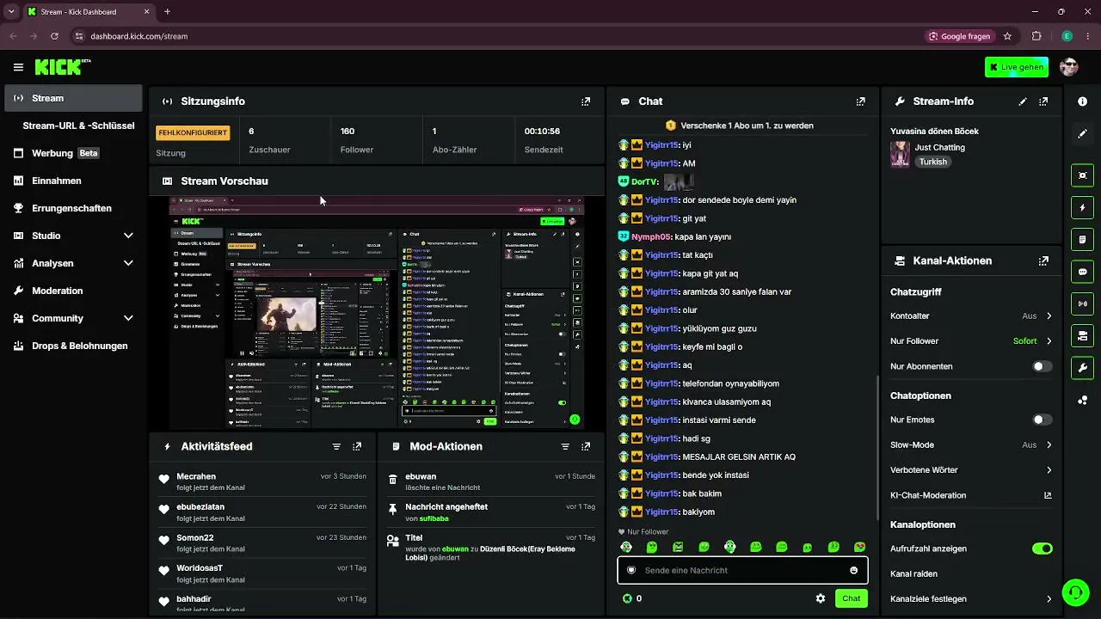Click the KI-Chat-Moderation external link icon
This screenshot has width=1101, height=619.
tap(1048, 495)
